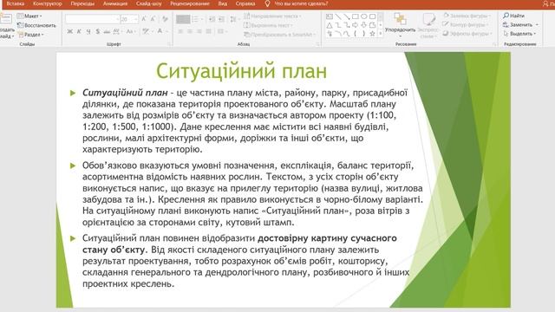Open the Вид ribbon tab
Image resolution: width=555 pixels, height=312 pixels.
click(223, 3)
